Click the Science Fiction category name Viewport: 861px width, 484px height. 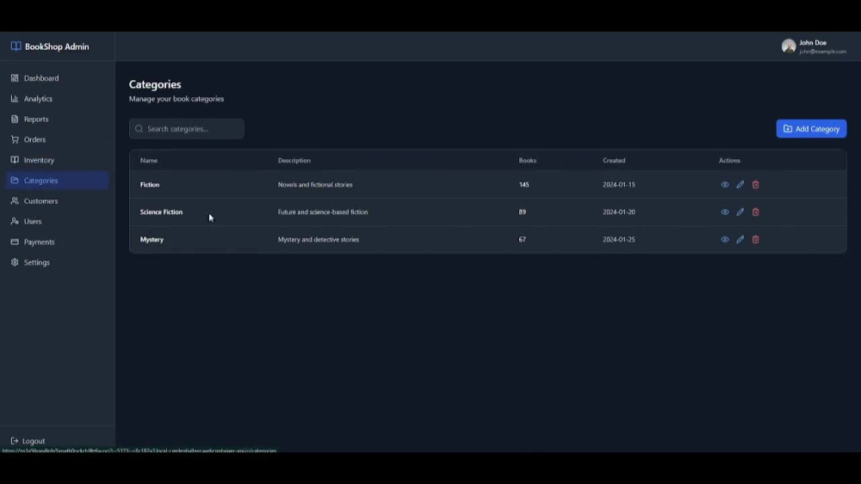point(162,212)
